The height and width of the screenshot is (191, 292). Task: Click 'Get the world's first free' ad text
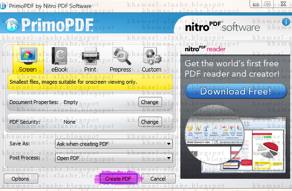pyautogui.click(x=232, y=64)
